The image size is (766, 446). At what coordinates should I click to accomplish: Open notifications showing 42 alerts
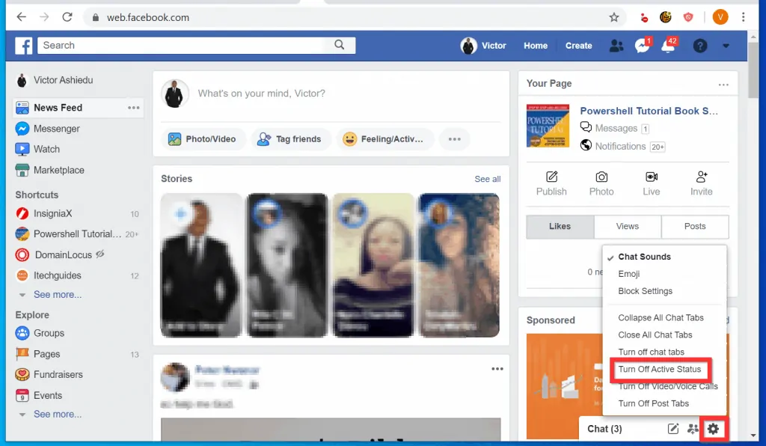[x=666, y=46]
